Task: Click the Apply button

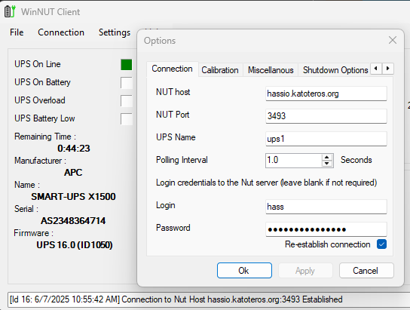Action: pos(305,271)
